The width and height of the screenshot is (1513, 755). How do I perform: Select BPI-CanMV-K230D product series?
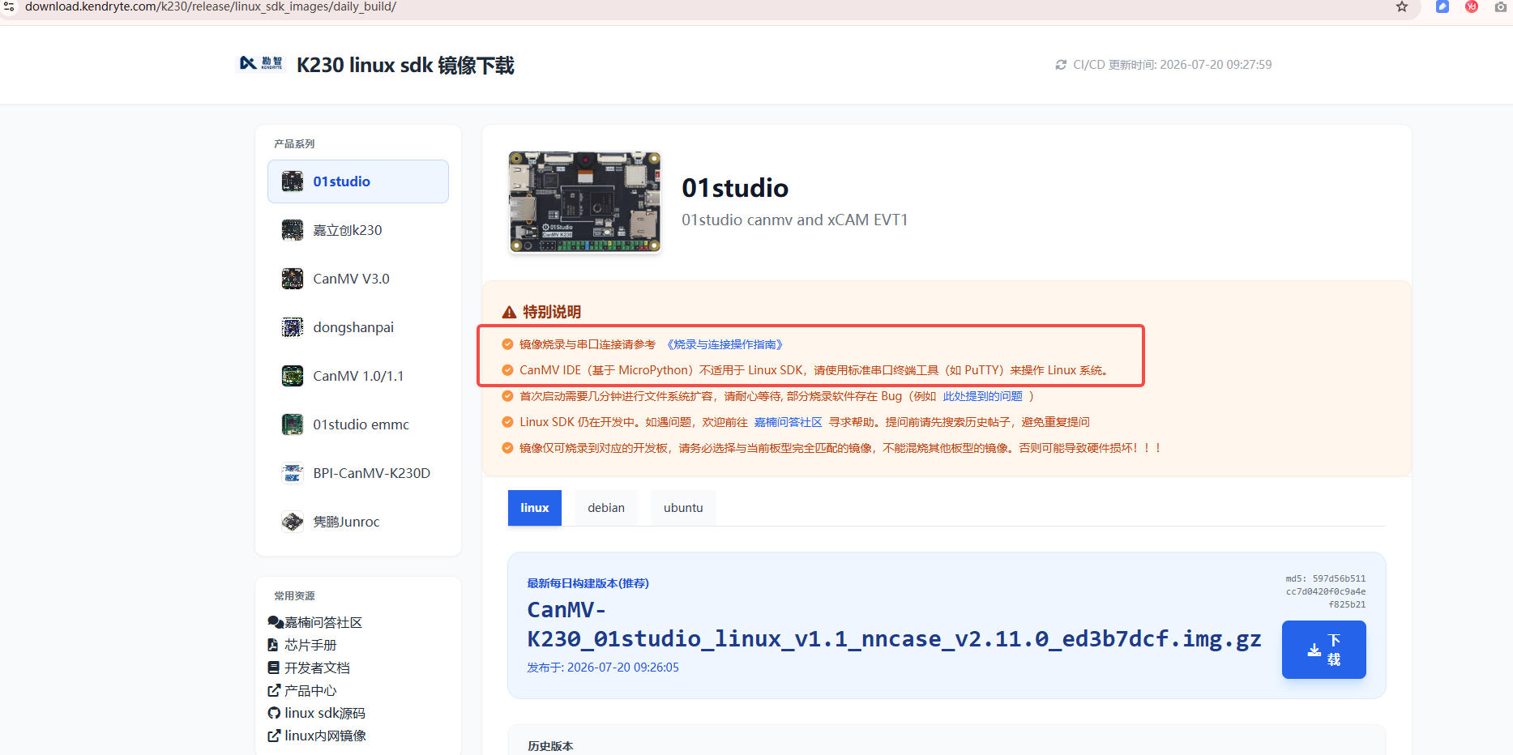(358, 473)
